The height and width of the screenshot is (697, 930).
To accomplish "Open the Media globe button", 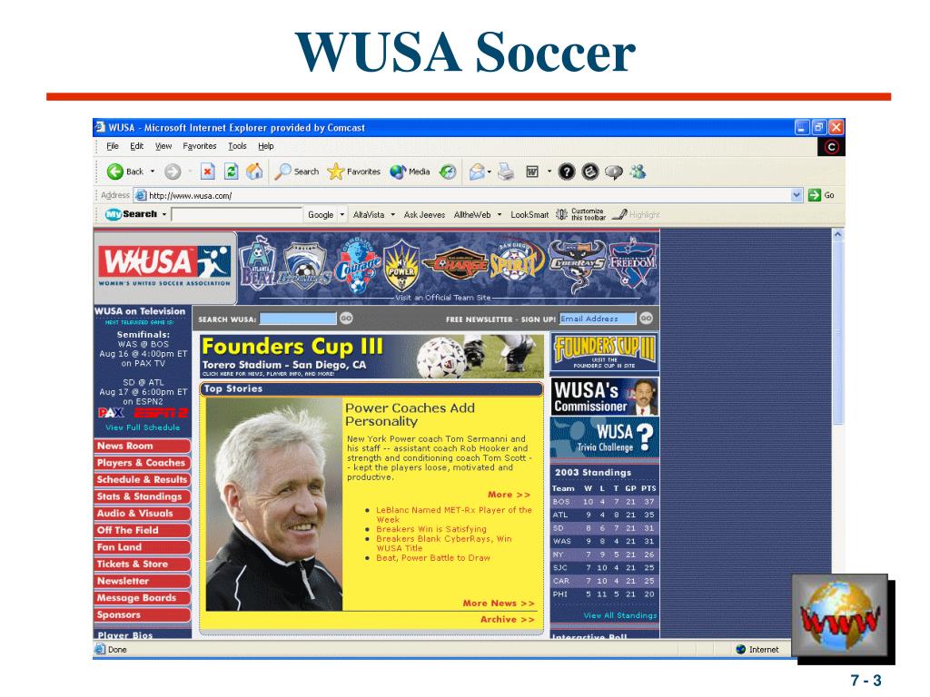I will click(x=410, y=172).
